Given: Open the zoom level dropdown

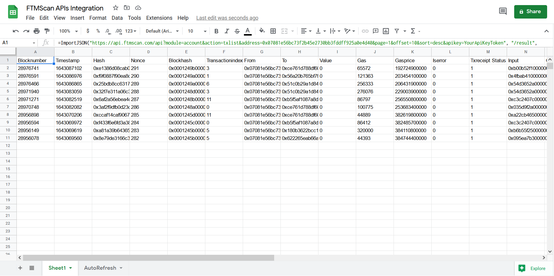Looking at the screenshot, I should (x=69, y=31).
